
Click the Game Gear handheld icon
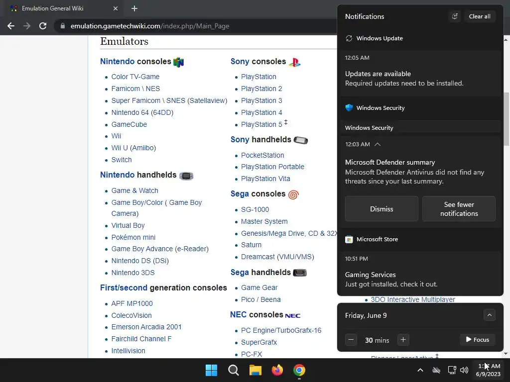click(300, 273)
